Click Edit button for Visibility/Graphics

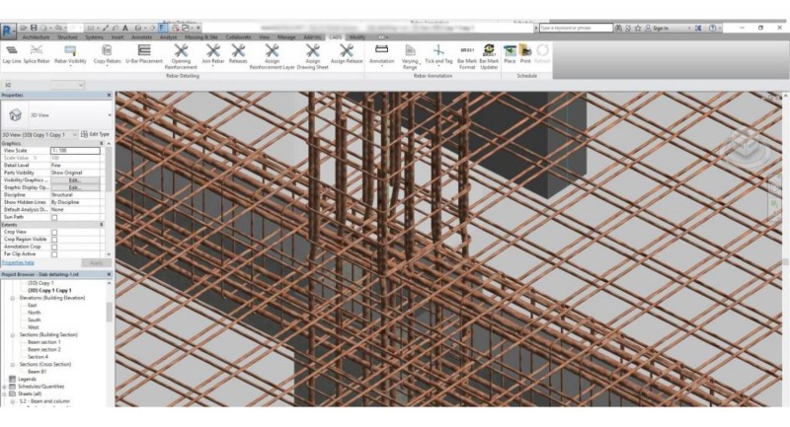click(x=75, y=180)
